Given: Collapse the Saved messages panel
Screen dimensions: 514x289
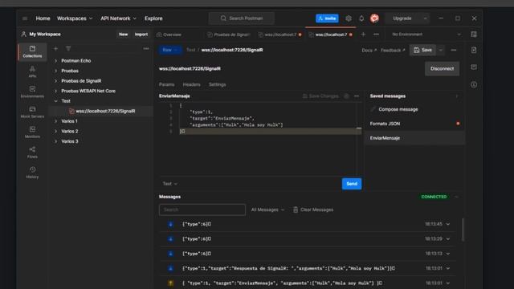Looking at the screenshot, I should click(x=457, y=96).
